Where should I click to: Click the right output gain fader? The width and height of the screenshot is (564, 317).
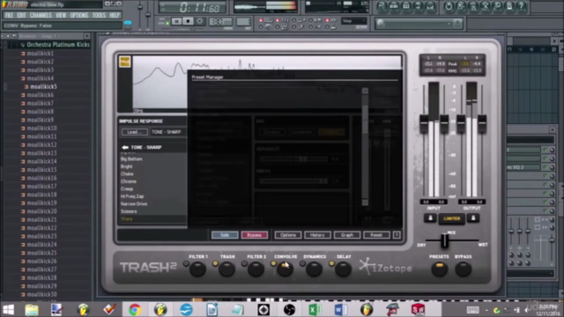click(x=482, y=123)
